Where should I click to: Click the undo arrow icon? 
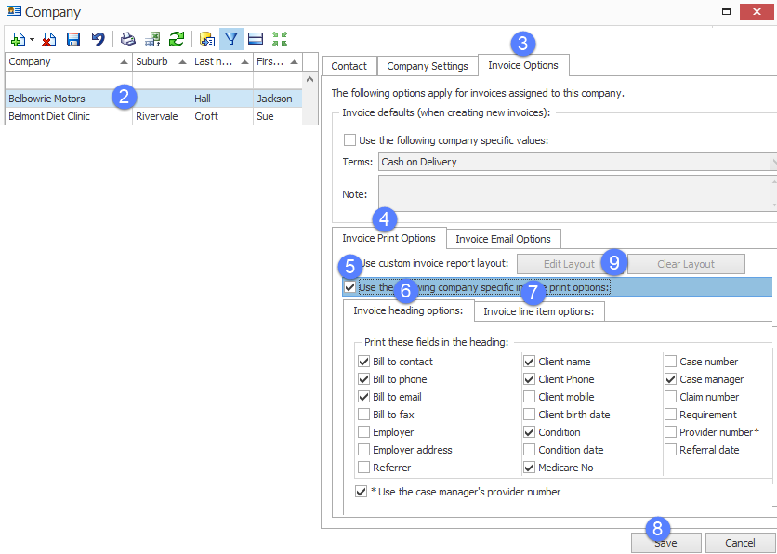point(98,39)
